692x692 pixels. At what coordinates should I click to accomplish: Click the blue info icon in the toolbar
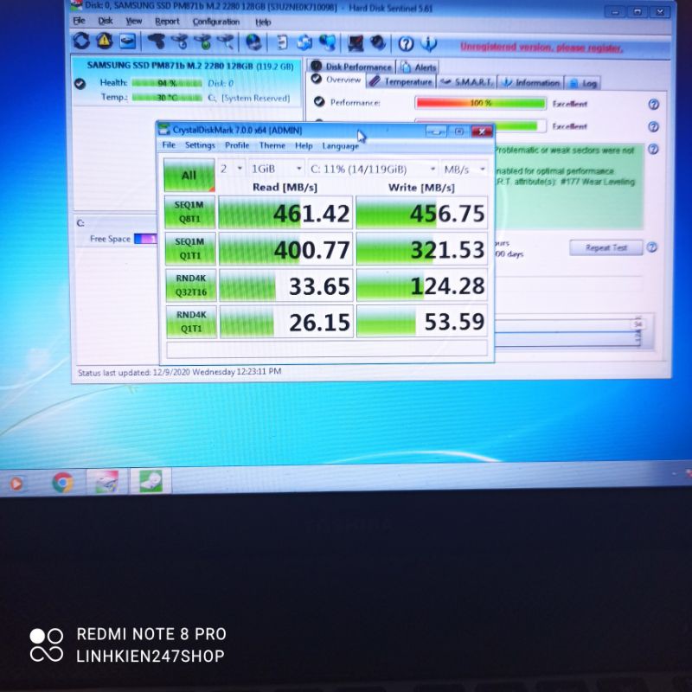[428, 44]
